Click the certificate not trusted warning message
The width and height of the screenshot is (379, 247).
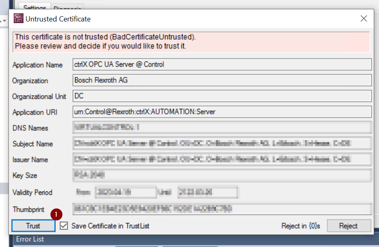[x=191, y=42]
